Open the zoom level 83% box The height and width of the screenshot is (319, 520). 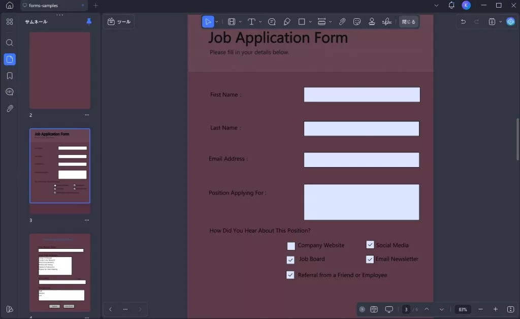point(463,309)
